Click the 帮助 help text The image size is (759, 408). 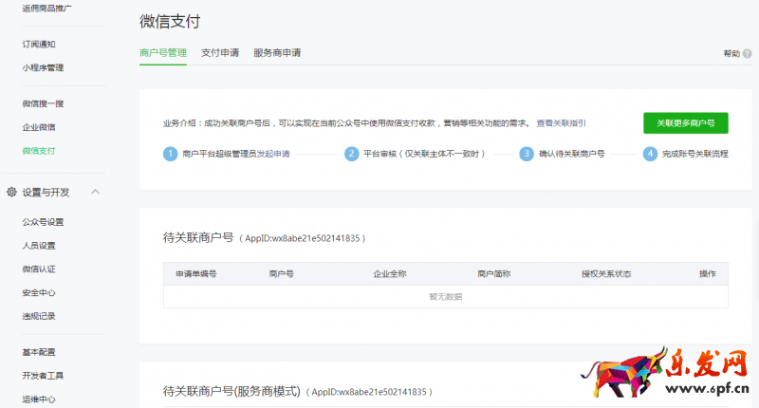tap(731, 53)
